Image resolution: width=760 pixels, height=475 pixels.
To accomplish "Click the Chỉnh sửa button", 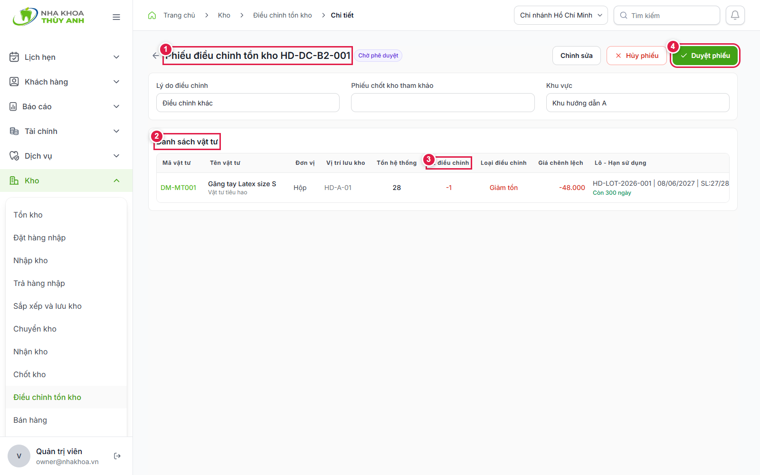I will [x=577, y=56].
